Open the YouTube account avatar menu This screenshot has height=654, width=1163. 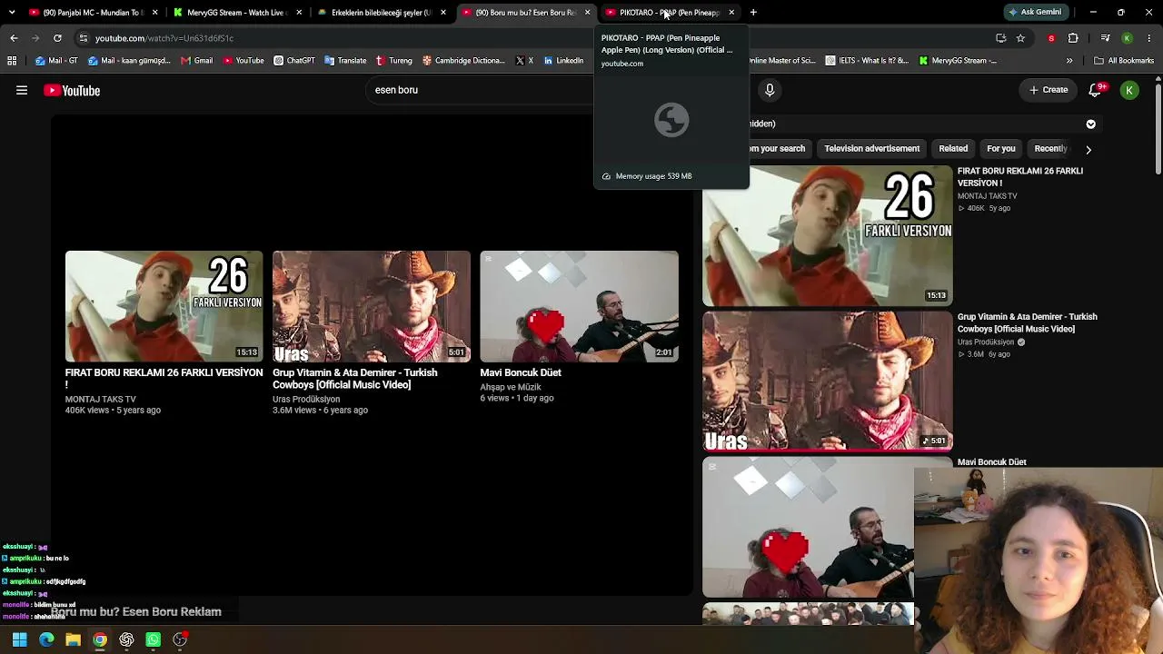[1129, 90]
